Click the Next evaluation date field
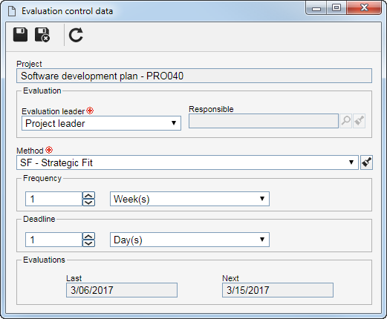 tap(278, 290)
